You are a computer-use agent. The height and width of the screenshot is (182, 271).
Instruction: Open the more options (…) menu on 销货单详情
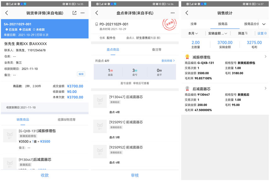82,13
